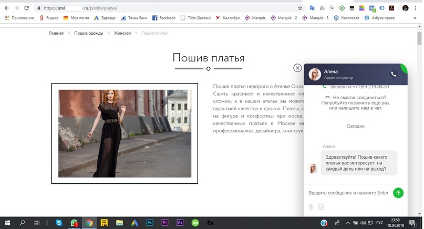The image size is (424, 229).
Task: Go back with the browser back arrow
Action: (x=7, y=8)
